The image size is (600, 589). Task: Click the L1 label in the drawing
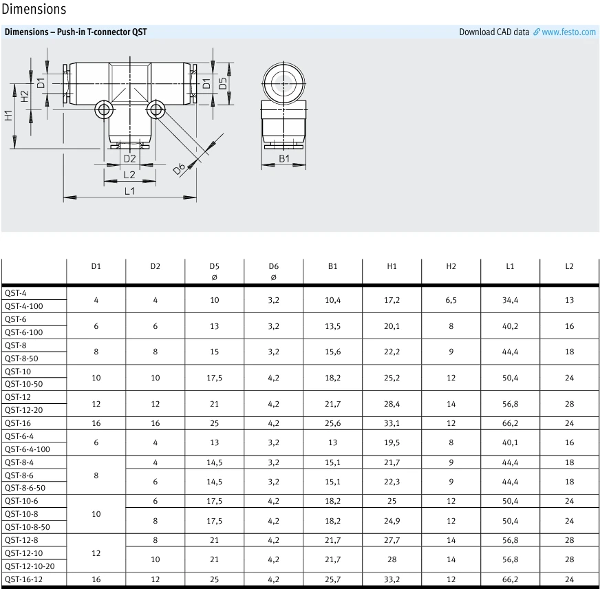pos(130,191)
